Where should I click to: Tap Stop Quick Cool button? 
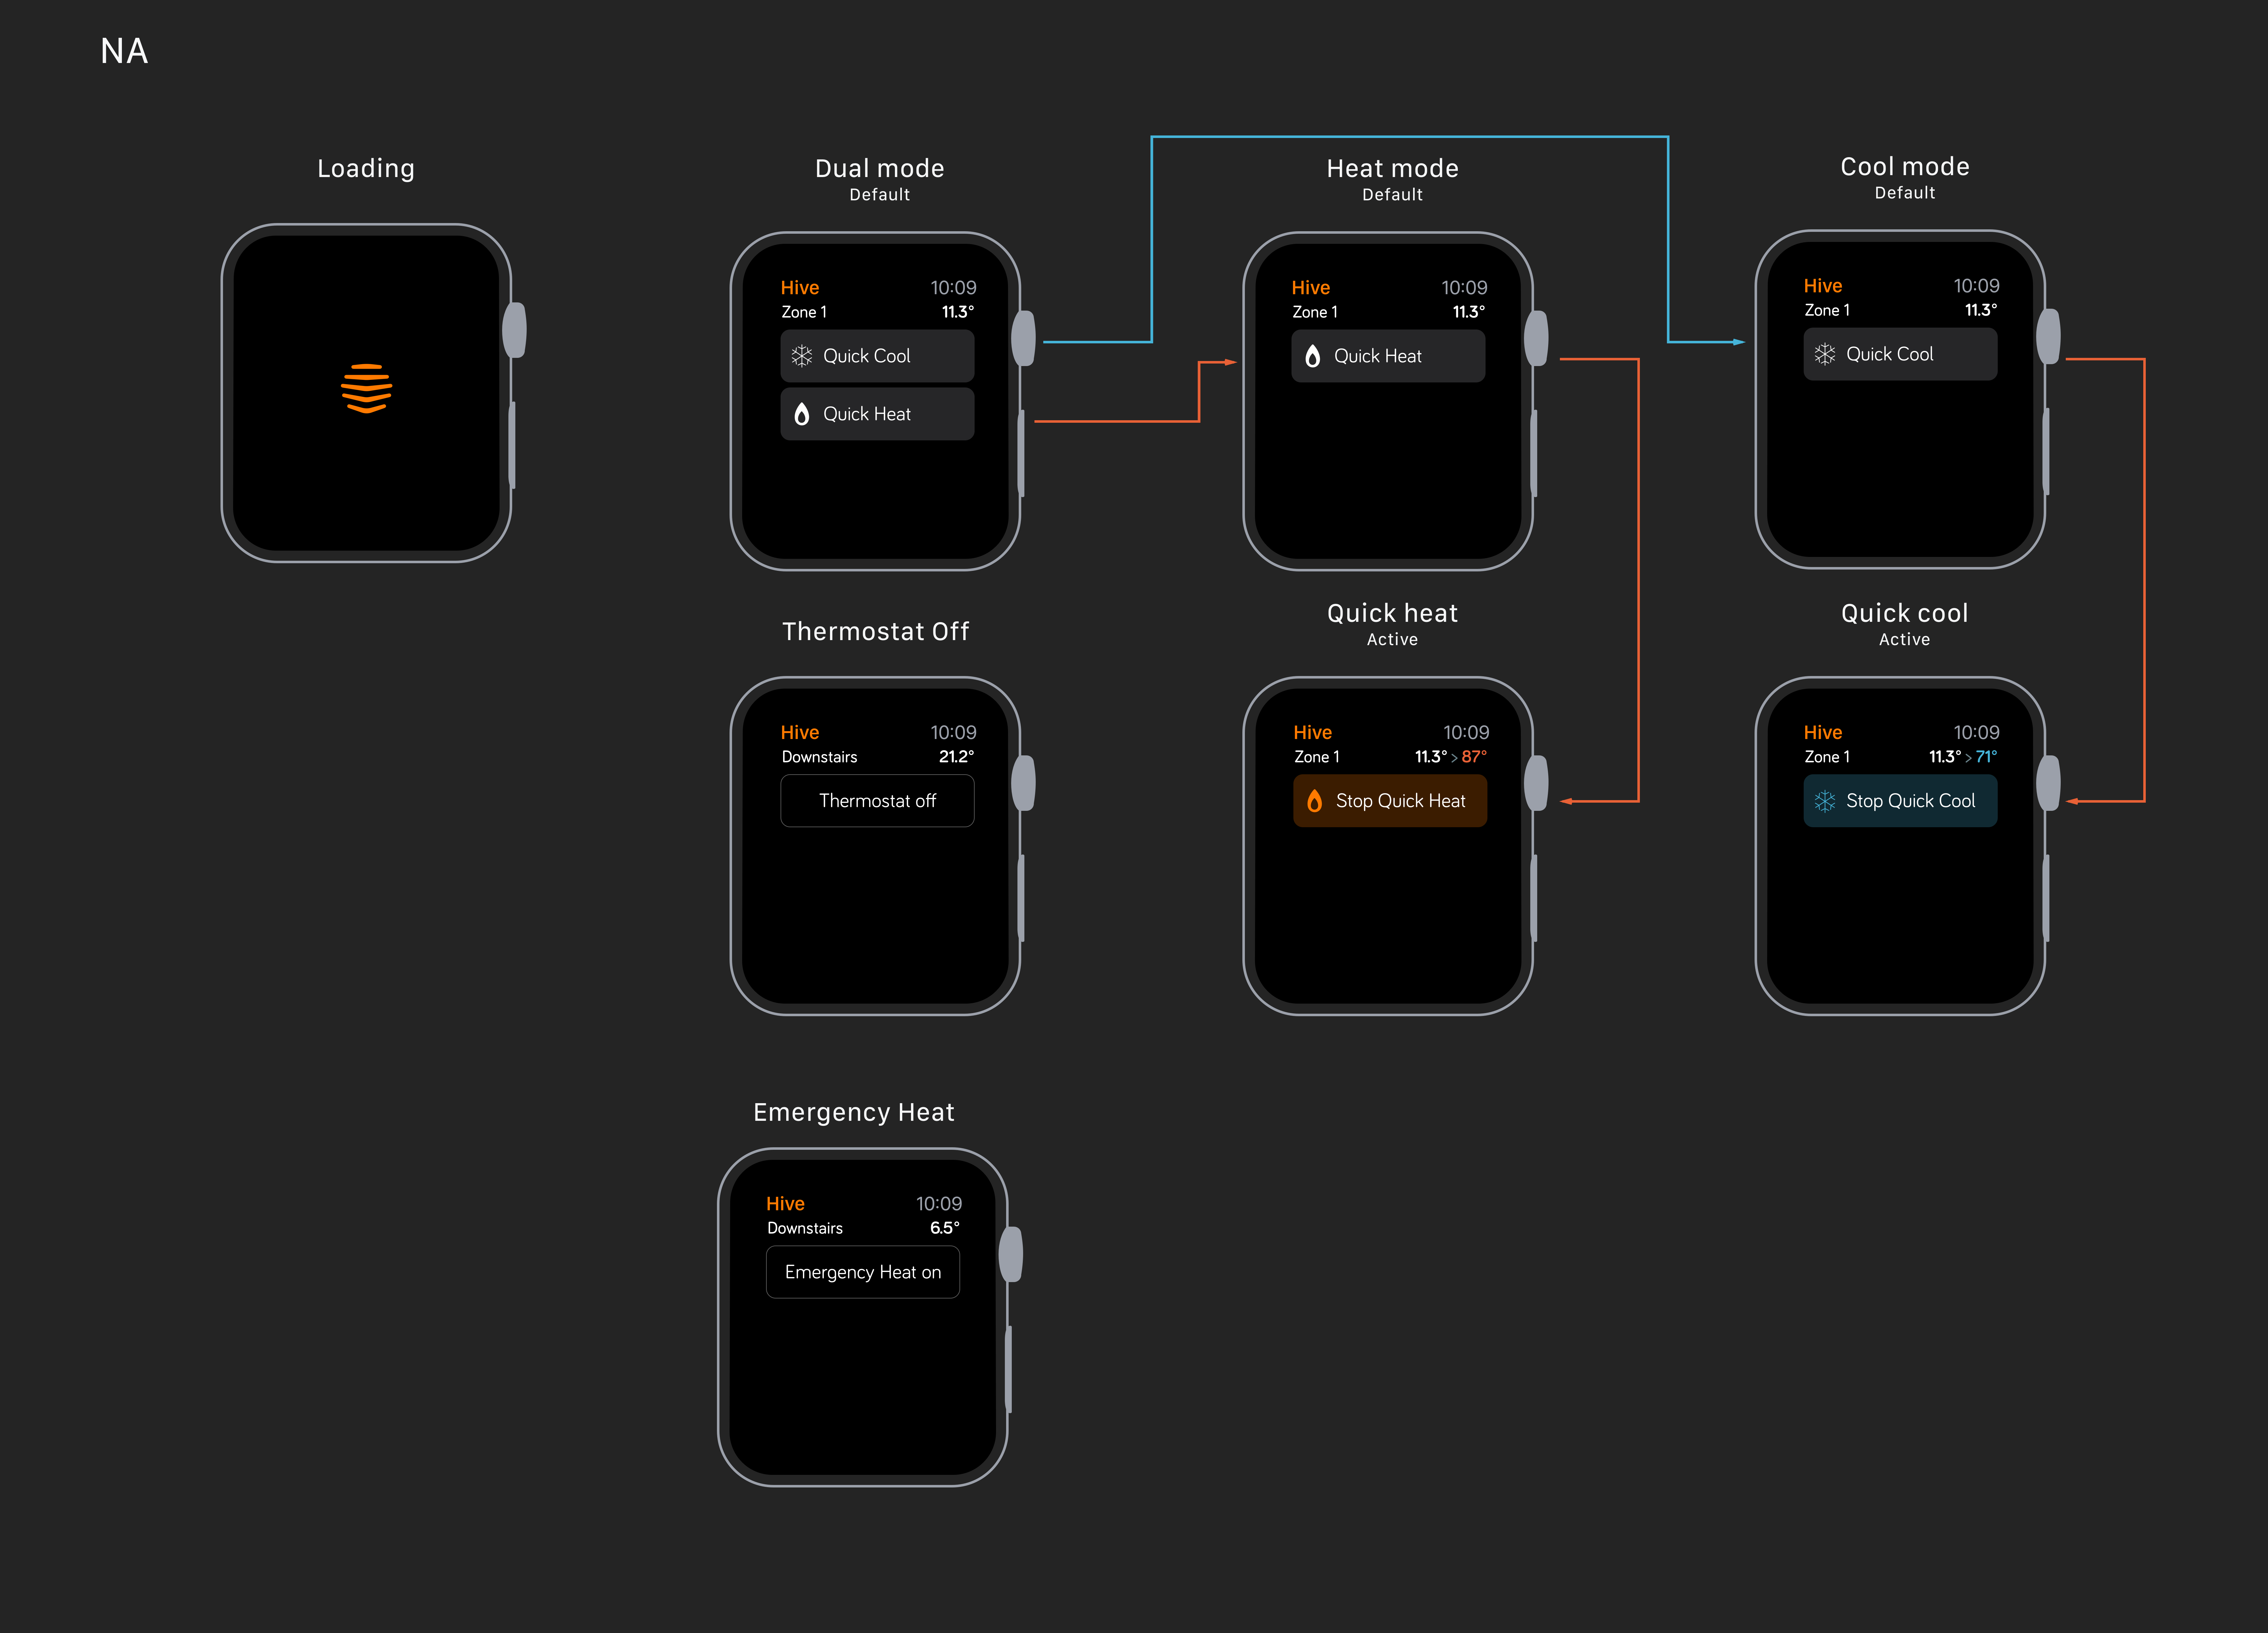coord(1900,801)
